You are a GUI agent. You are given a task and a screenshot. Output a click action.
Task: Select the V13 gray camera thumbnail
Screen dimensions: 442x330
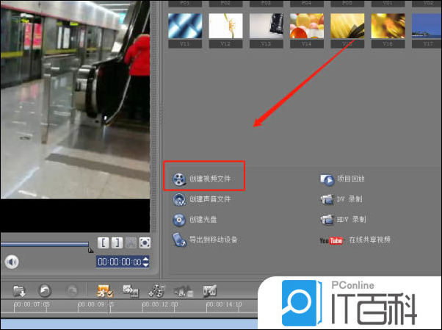pos(266,26)
